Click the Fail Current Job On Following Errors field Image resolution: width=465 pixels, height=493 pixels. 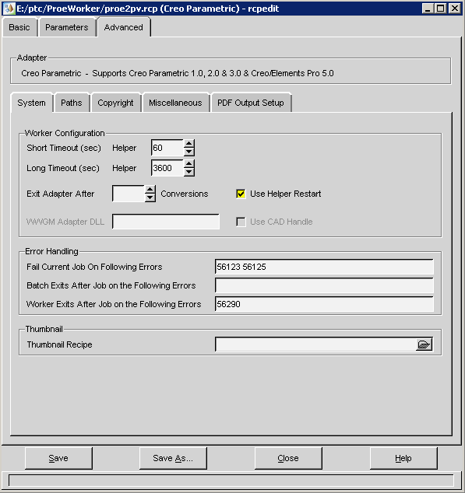click(x=324, y=267)
